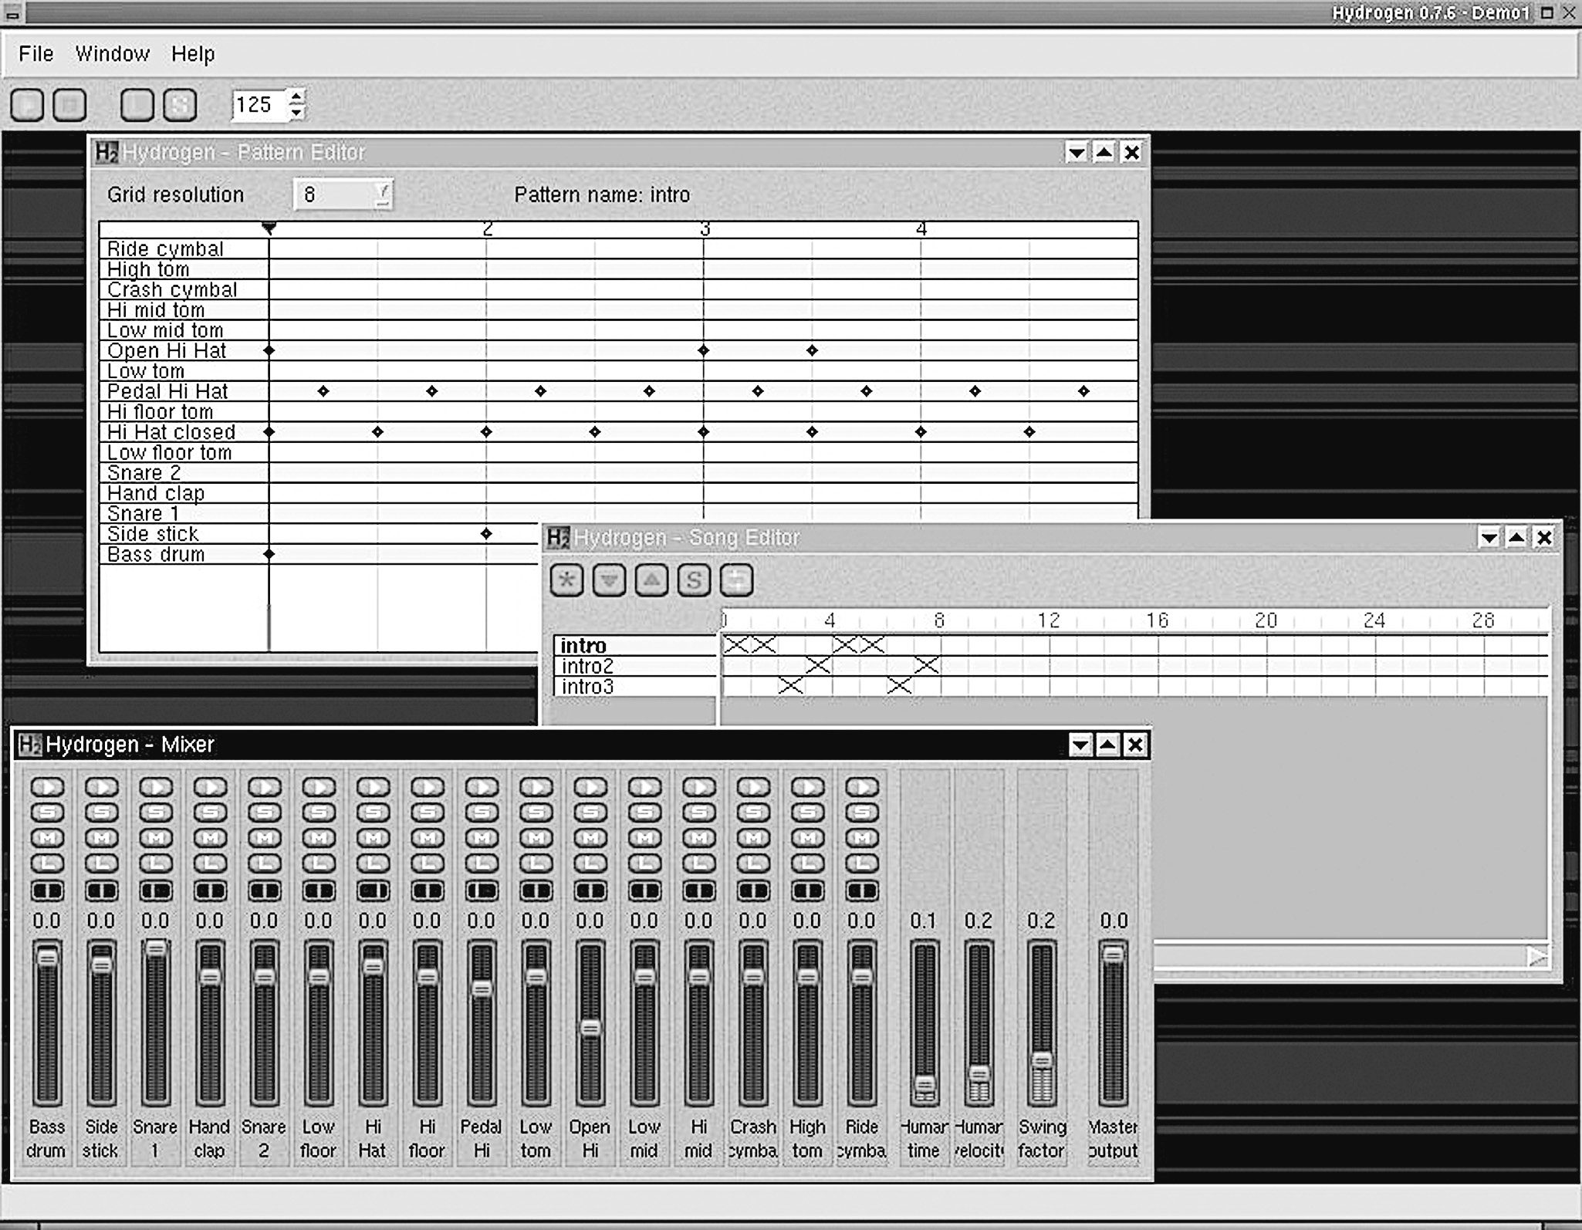Viewport: 1582px width, 1230px height.
Task: Click the Side stick note at beat 2
Action: click(486, 534)
